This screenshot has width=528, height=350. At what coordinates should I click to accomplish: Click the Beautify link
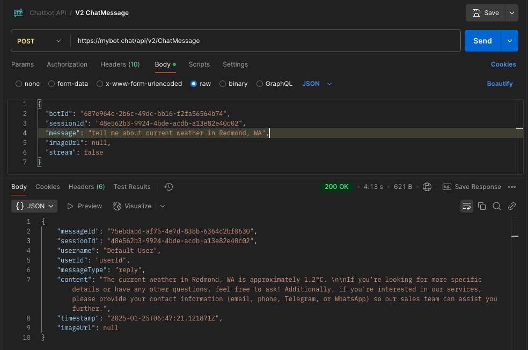[x=500, y=84]
